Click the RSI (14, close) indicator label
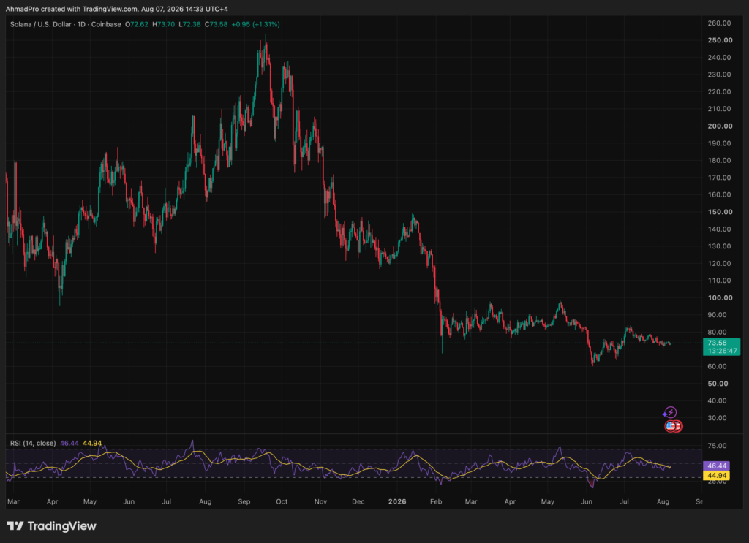Viewport: 749px width, 543px height. [x=33, y=444]
